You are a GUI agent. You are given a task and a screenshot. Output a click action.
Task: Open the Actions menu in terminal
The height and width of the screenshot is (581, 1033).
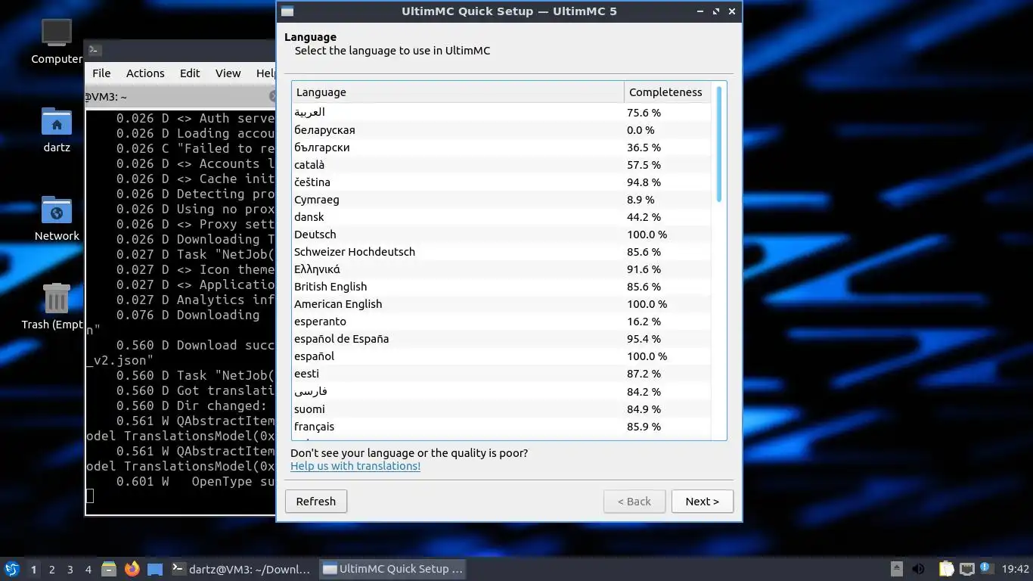pos(145,73)
